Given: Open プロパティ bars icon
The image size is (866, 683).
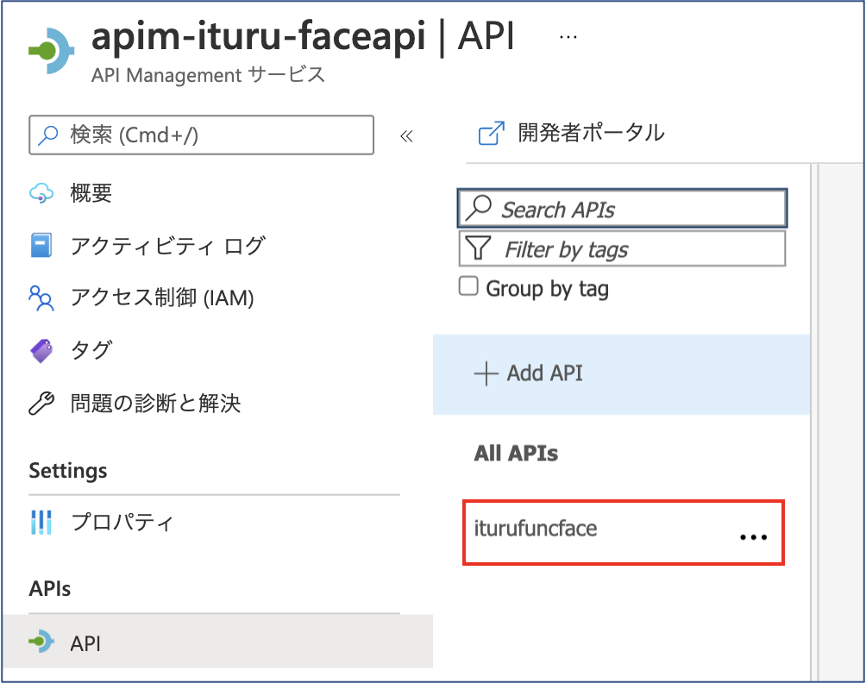Looking at the screenshot, I should (x=41, y=522).
